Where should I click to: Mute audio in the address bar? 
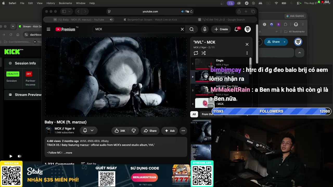coord(183,11)
